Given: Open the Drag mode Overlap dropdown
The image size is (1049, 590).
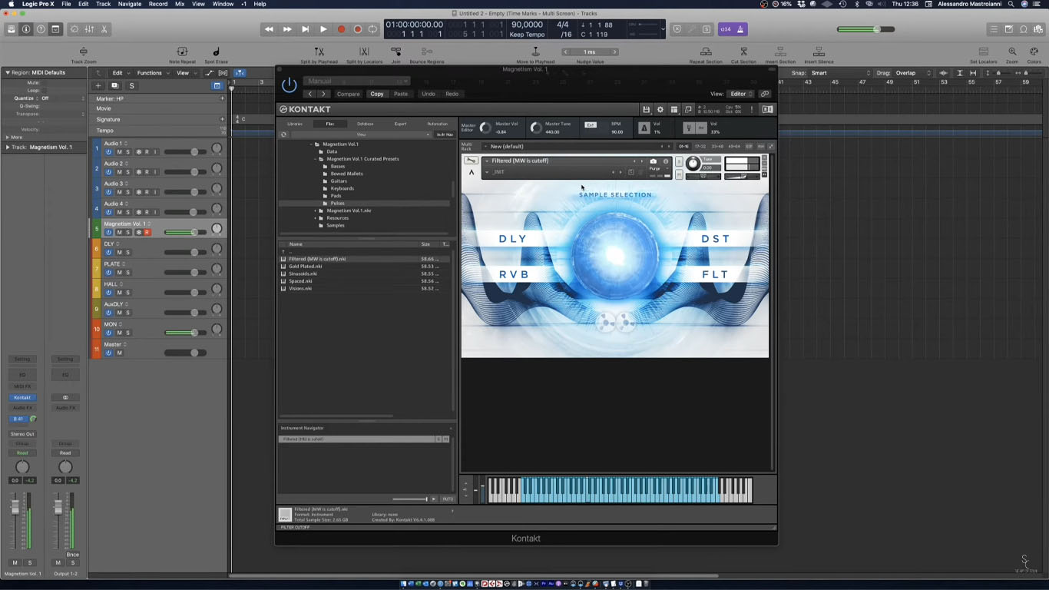Looking at the screenshot, I should point(914,73).
